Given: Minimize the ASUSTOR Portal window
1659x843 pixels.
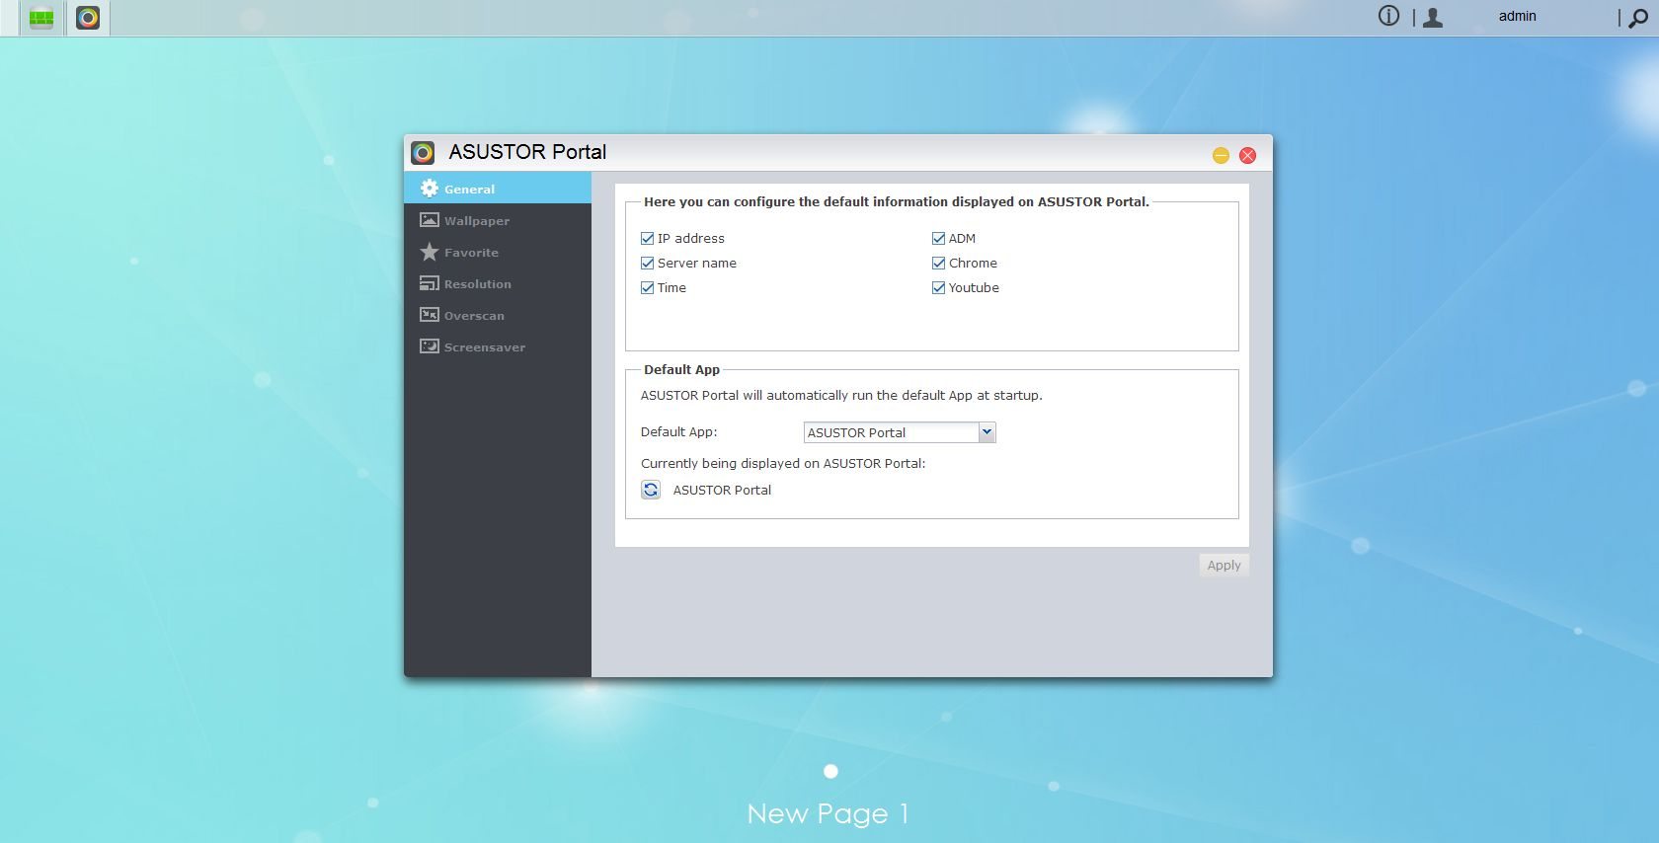Looking at the screenshot, I should click(x=1221, y=155).
